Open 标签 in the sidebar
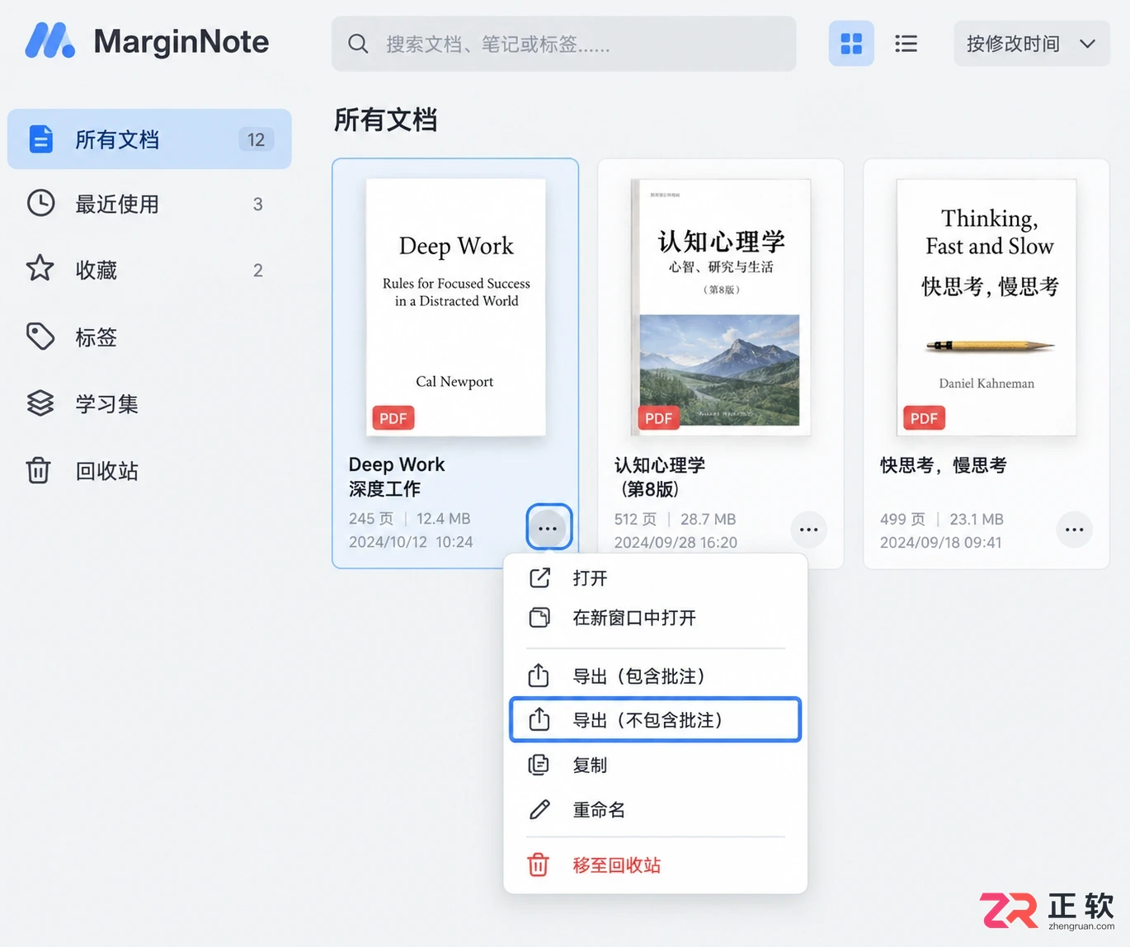Image resolution: width=1130 pixels, height=947 pixels. [149, 337]
